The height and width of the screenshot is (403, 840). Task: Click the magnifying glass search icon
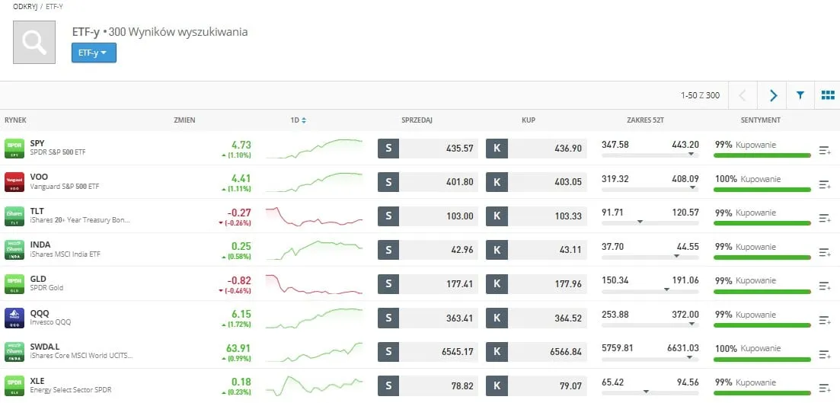[x=34, y=43]
